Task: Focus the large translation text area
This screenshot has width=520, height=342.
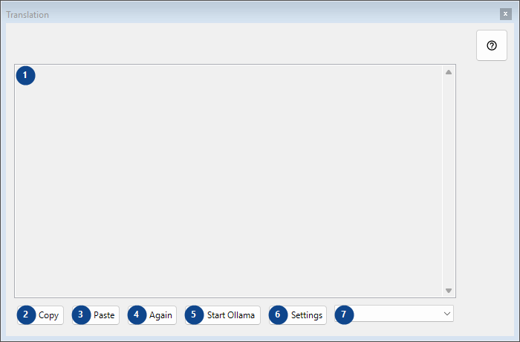Action: click(x=229, y=181)
